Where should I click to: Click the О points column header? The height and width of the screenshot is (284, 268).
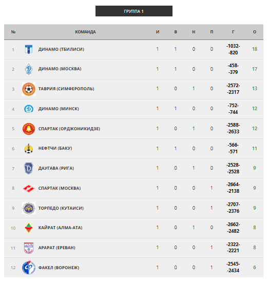point(255,32)
